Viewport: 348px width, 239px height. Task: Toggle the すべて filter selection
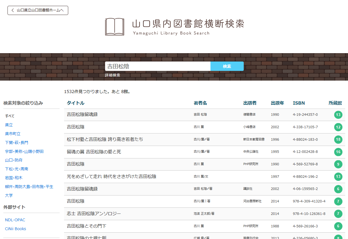(x=9, y=116)
